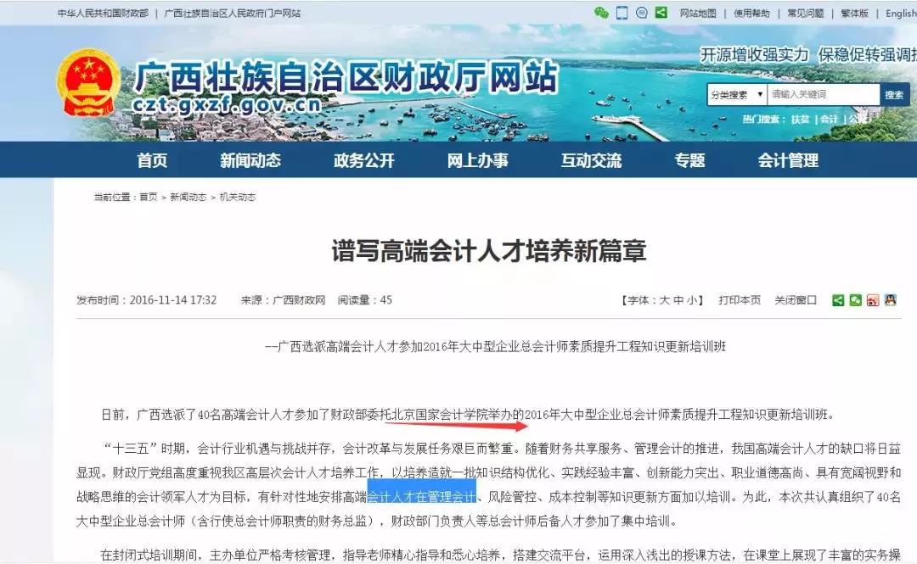917x564 pixels.
Task: Click the 请输入关键词 search field
Action: 823,94
